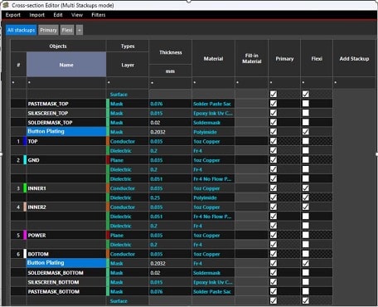Screen dimensions: 378x307
Task: Click the Plane type cell for GND layer
Action: [x=128, y=160]
